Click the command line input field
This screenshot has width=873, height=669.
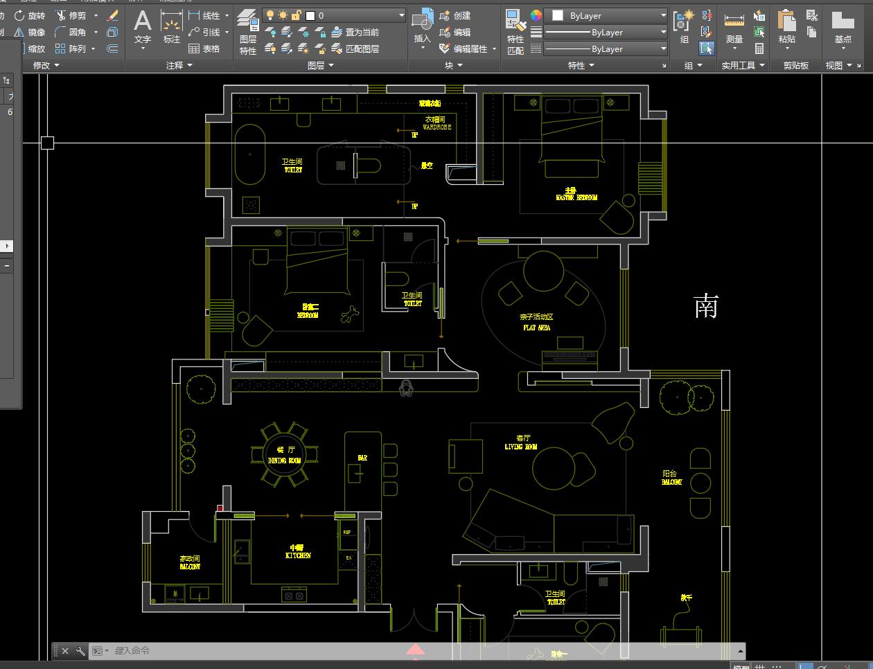[423, 651]
